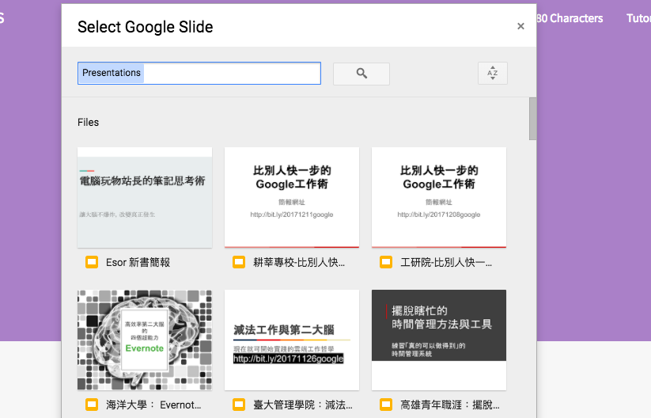
Task: Click the magnifying glass search button
Action: tap(361, 74)
